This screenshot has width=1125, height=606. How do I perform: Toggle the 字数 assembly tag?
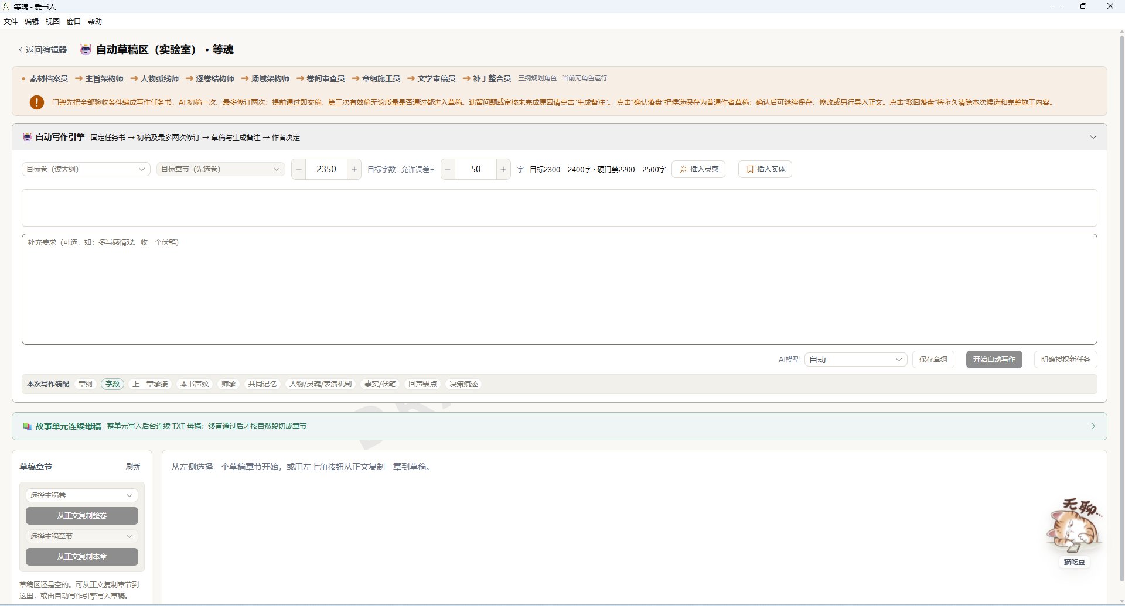pos(112,384)
